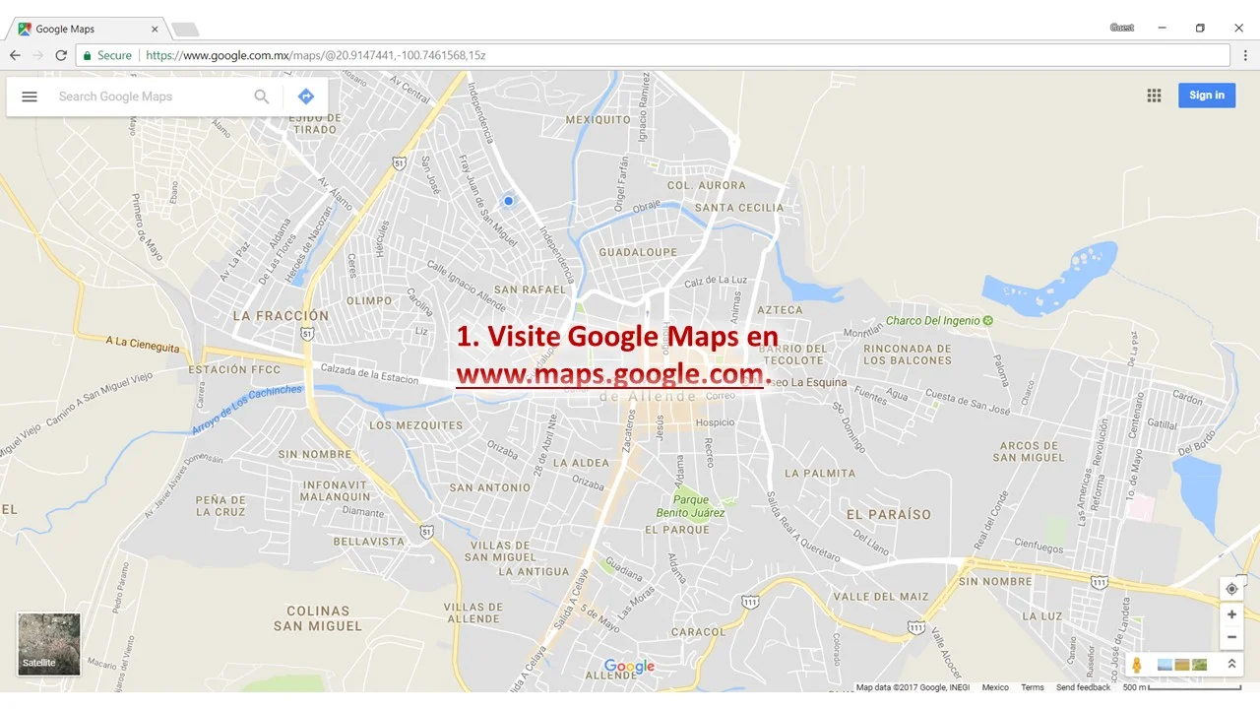Select the Street View pegman
The width and height of the screenshot is (1260, 709).
point(1137,666)
